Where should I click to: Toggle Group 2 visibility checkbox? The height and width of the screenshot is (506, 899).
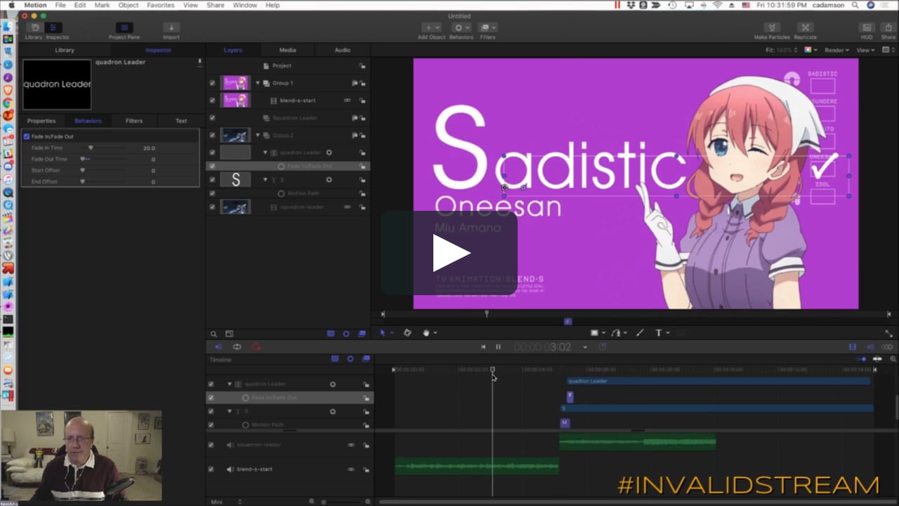click(x=212, y=135)
